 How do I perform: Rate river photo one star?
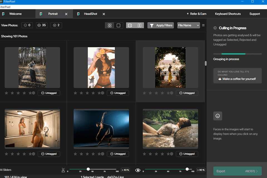(144, 154)
